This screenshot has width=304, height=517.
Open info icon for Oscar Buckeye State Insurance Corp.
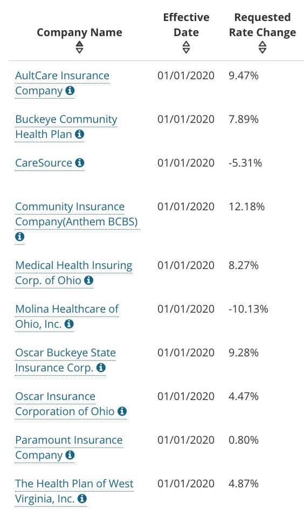(x=101, y=367)
